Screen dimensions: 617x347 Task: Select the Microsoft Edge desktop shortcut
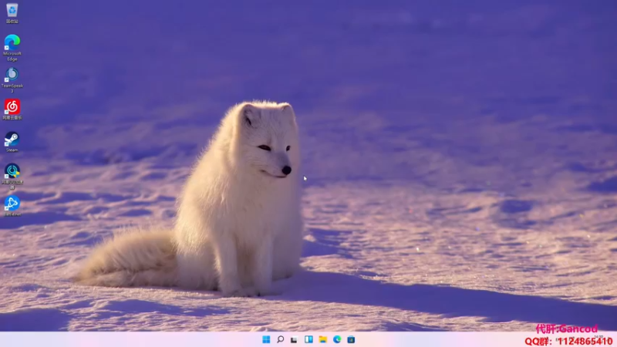(12, 48)
